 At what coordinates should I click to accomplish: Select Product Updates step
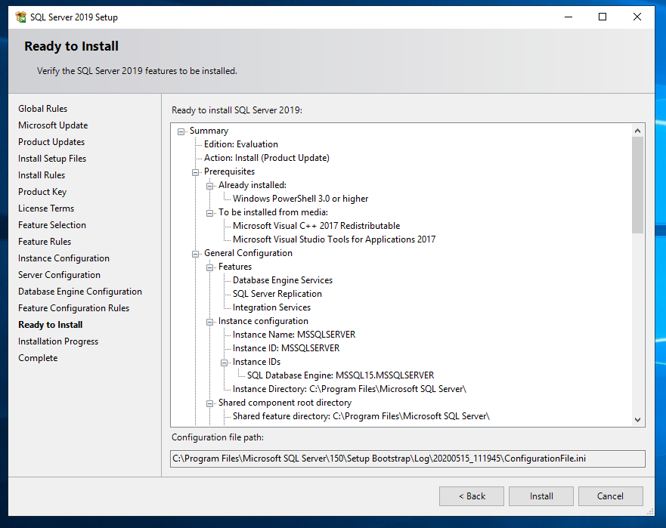[51, 142]
